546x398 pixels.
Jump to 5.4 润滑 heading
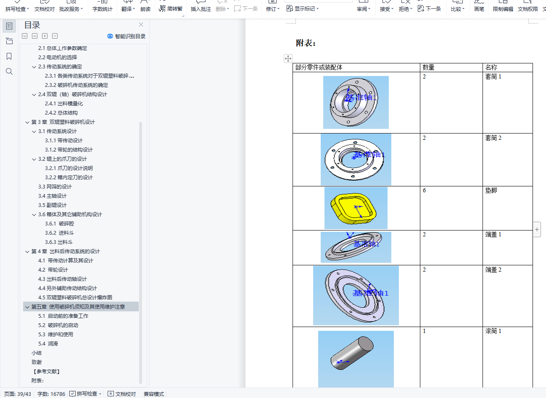coord(48,344)
